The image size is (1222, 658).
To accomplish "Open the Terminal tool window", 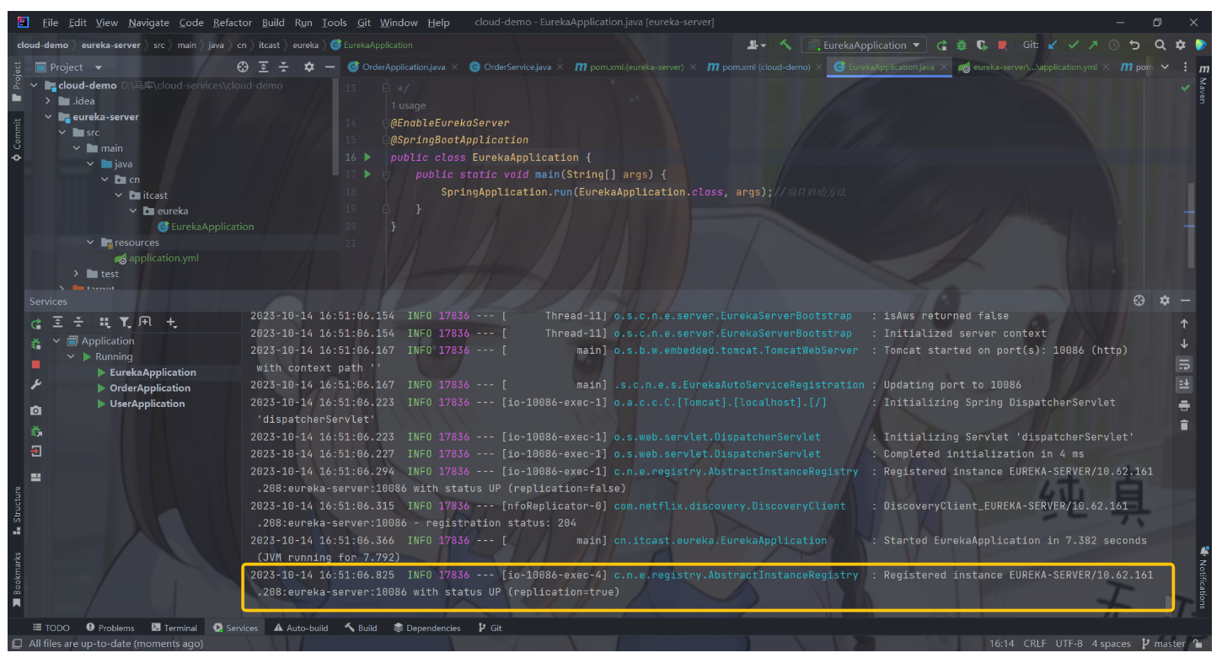I will pos(174,628).
